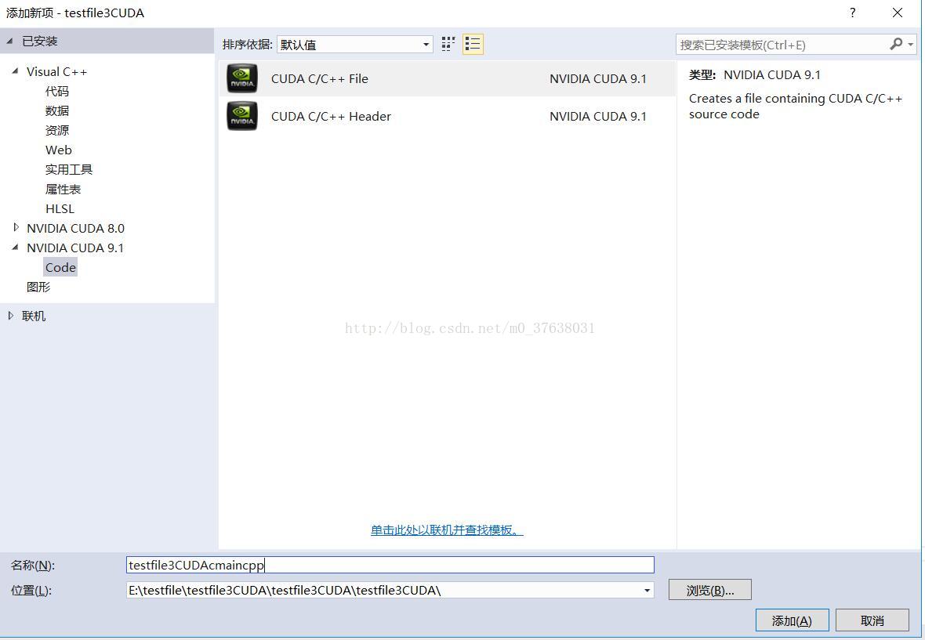
Task: Select the 资源 category
Action: pos(57,130)
